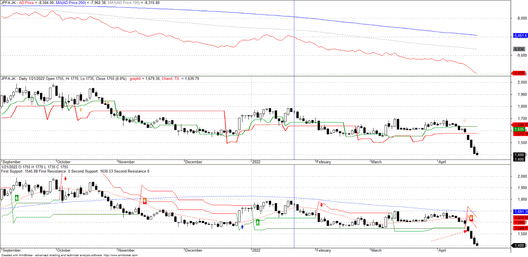Click 'Chand. TS = 1,639.79' label

coord(181,79)
